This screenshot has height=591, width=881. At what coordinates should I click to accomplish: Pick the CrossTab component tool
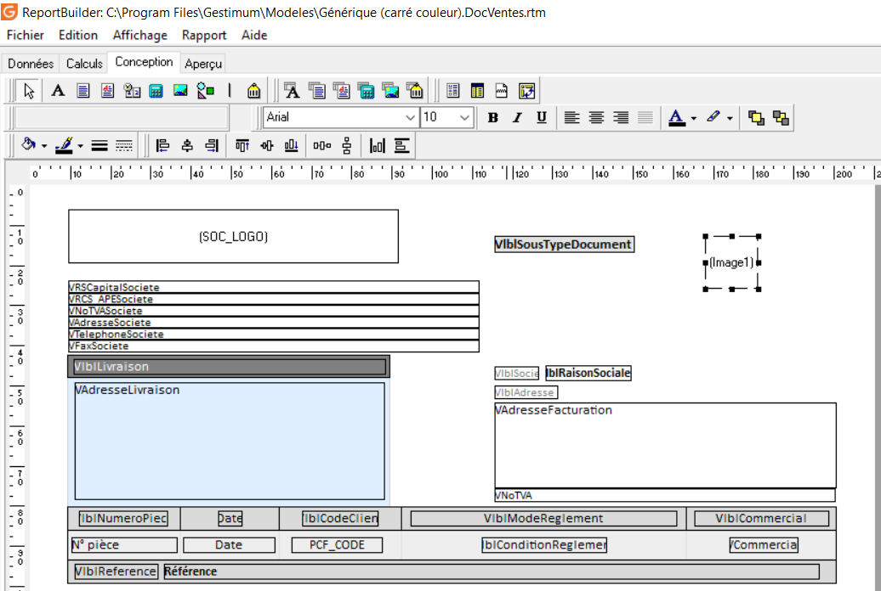pyautogui.click(x=527, y=90)
